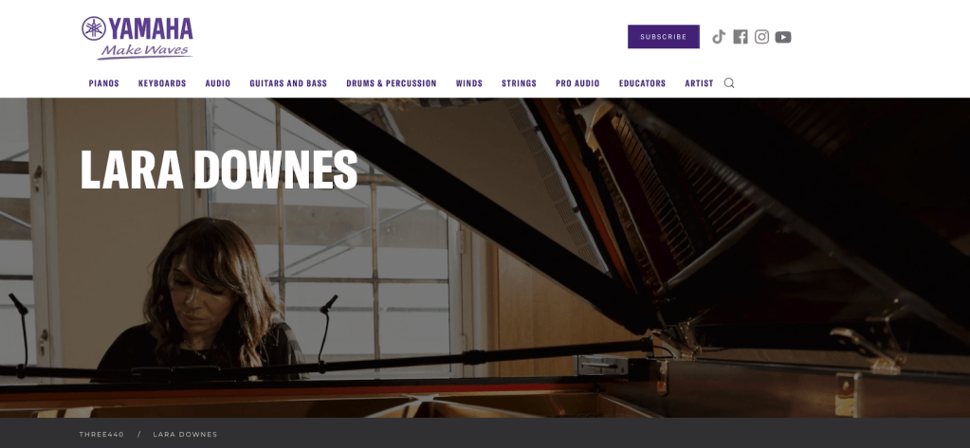Click the Subscribe button
The image size is (970, 448).
663,36
